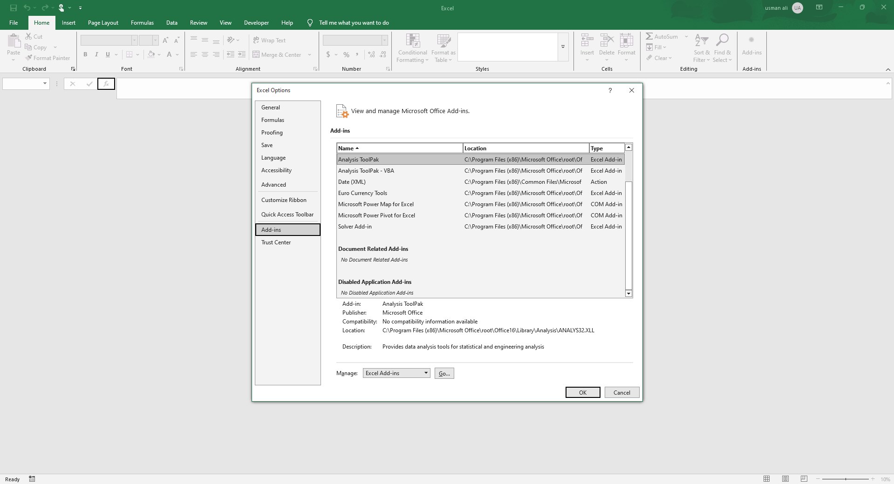Expand the cell Styles gallery

[x=563, y=47]
